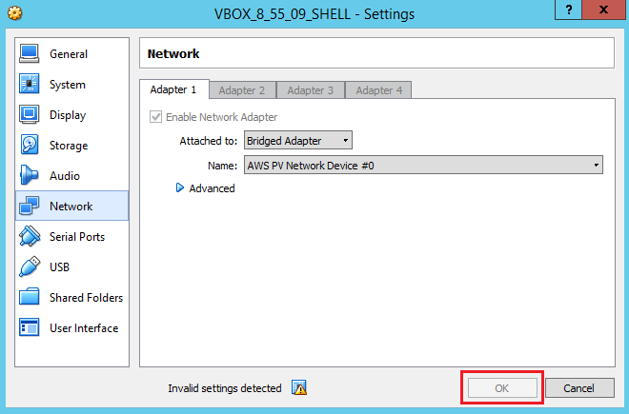
Task: Select the System chip icon
Action: [x=30, y=85]
